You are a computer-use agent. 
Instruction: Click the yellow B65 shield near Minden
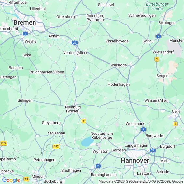pos(26,179)
